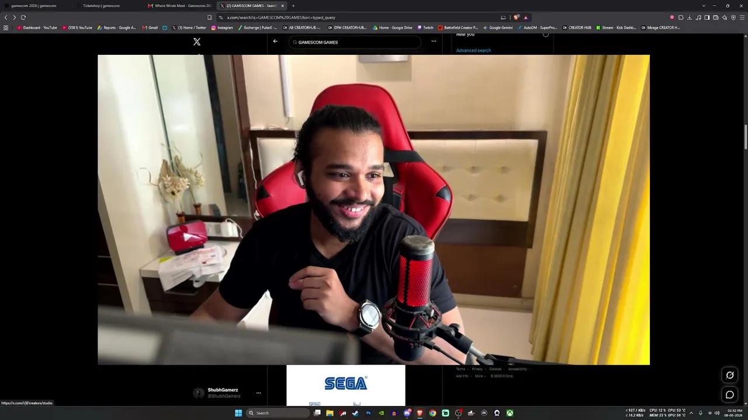
Task: Open a new browser tab
Action: pyautogui.click(x=293, y=6)
